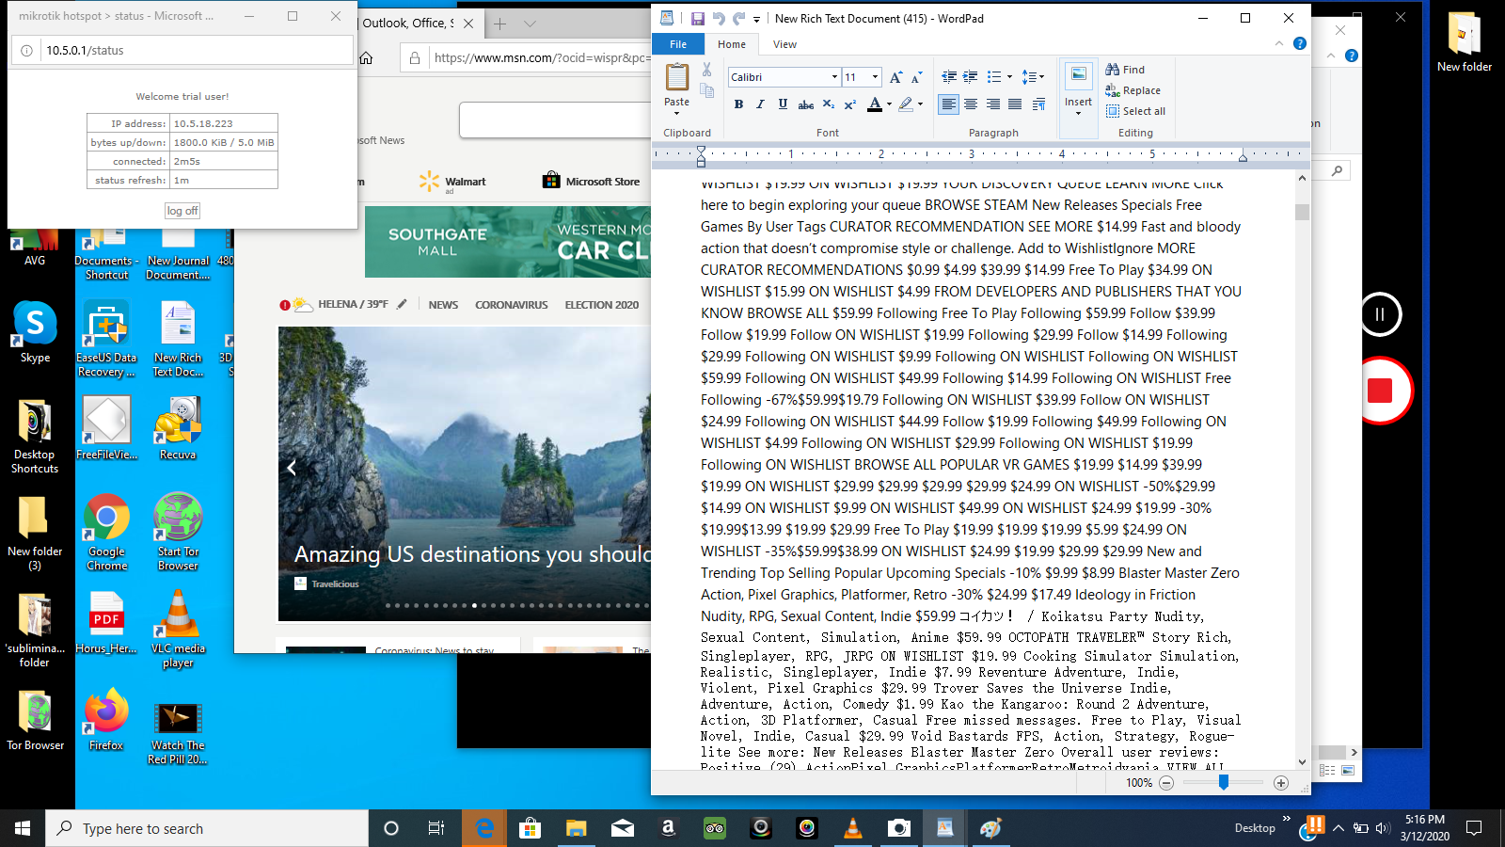Select the Skype desktop icon
Image resolution: width=1505 pixels, height=847 pixels.
click(x=35, y=332)
